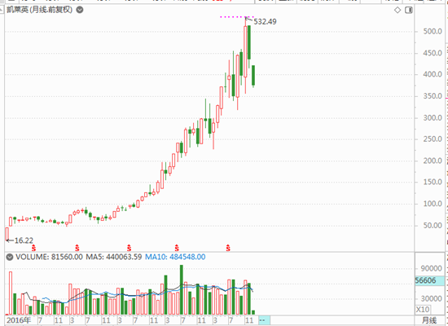This screenshot has width=448, height=326.
Task: Click the 2016年 label on time axis
Action: (19, 320)
